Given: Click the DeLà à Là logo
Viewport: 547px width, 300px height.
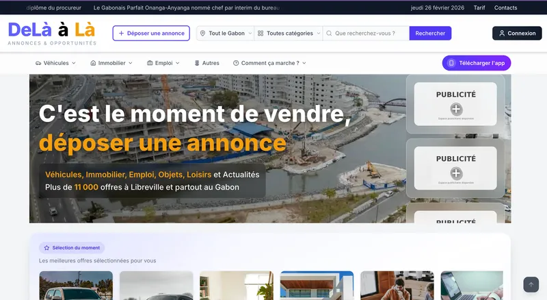Looking at the screenshot, I should [52, 34].
